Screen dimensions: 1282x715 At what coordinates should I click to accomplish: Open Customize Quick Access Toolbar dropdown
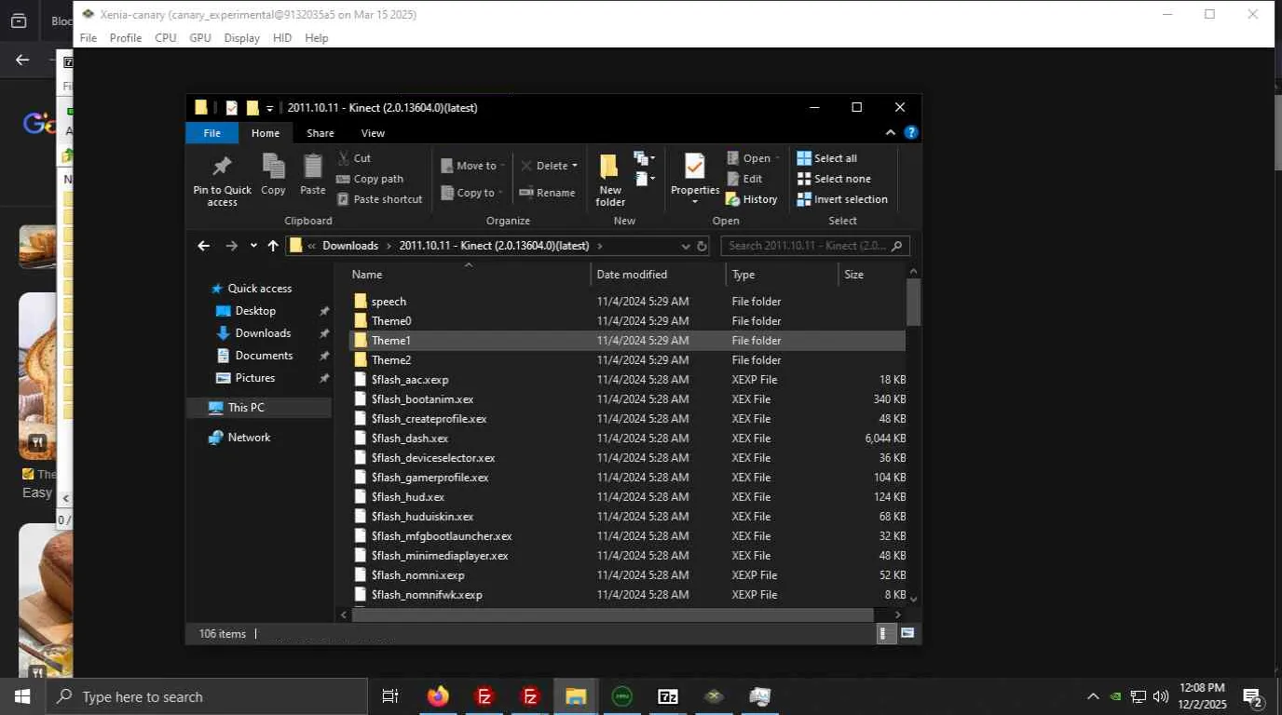coord(270,108)
